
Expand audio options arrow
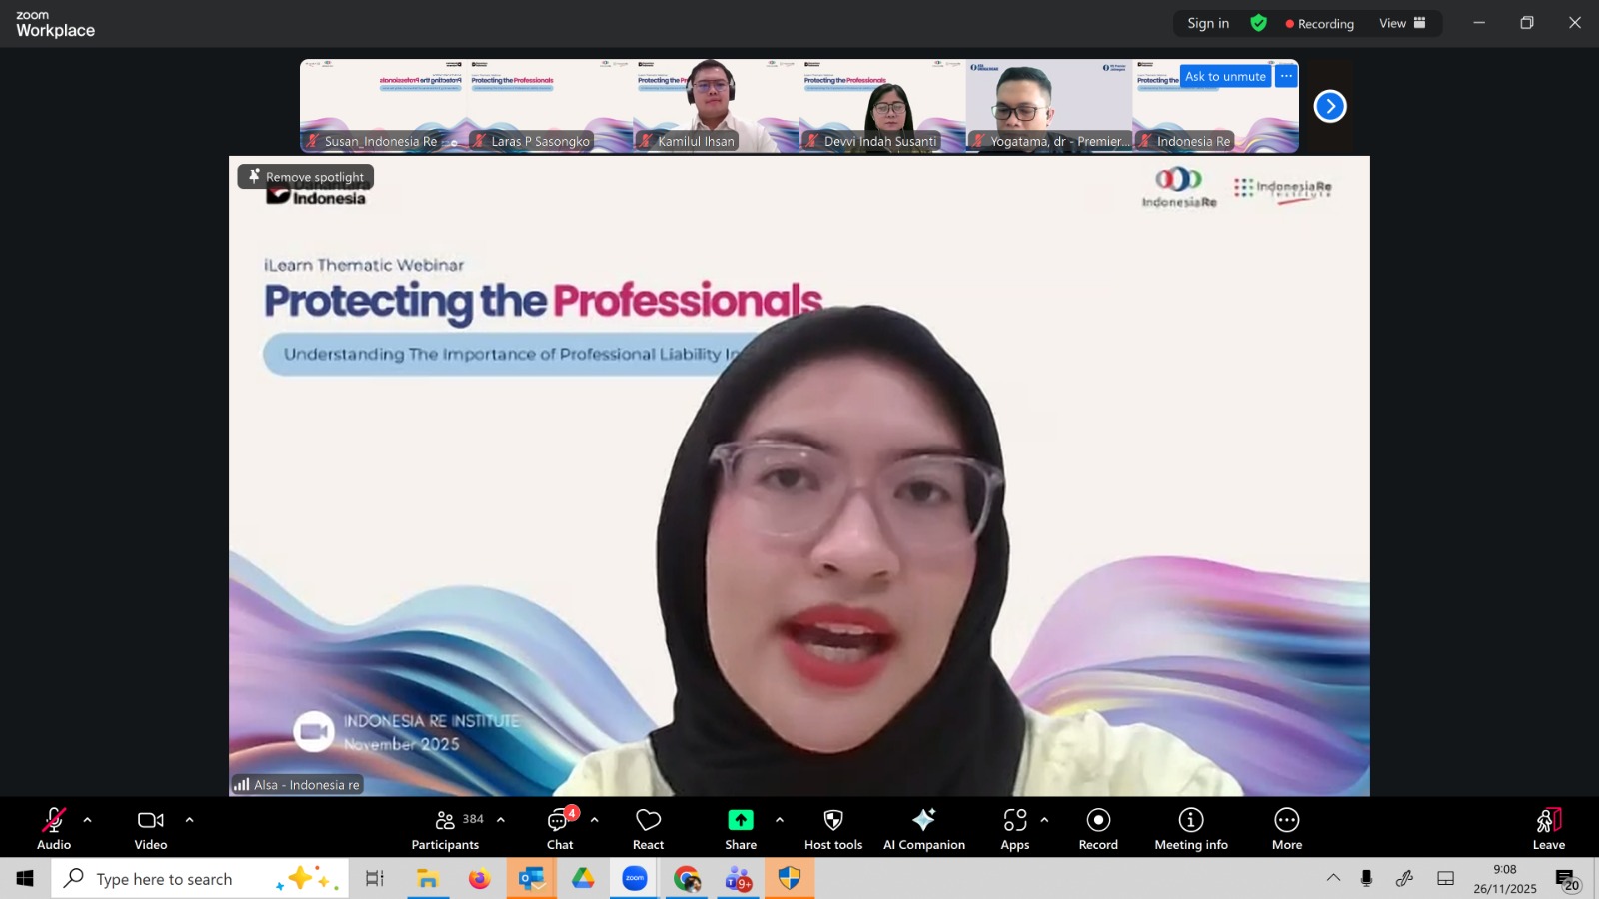coord(87,820)
